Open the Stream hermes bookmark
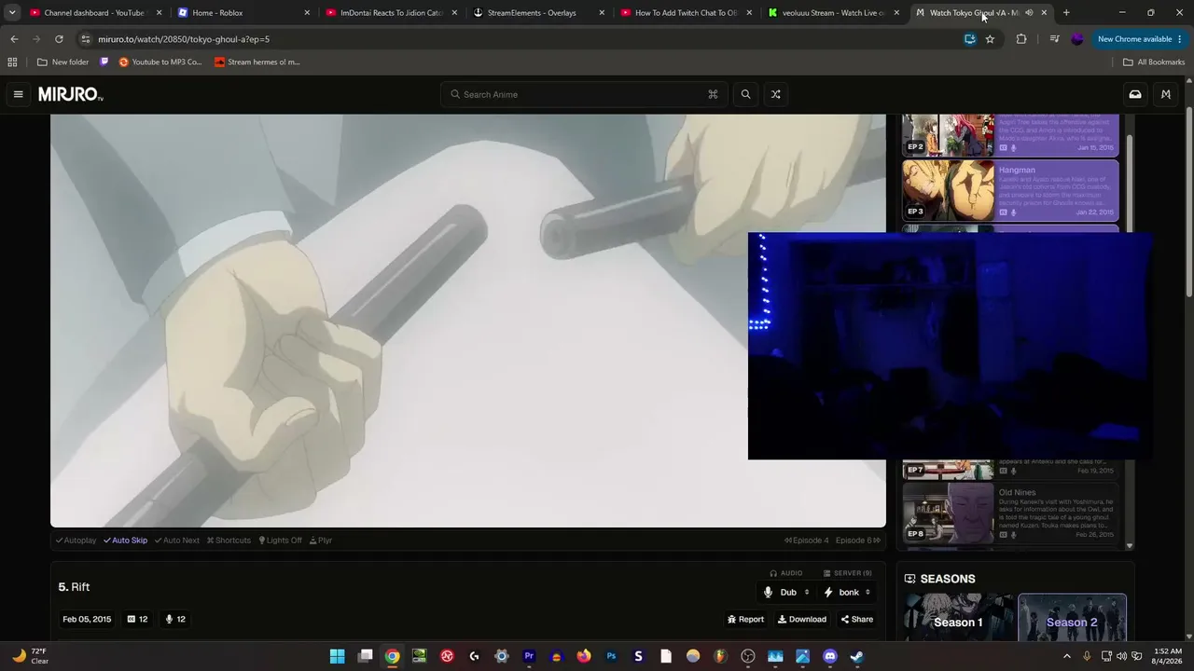The height and width of the screenshot is (671, 1194). 257,62
